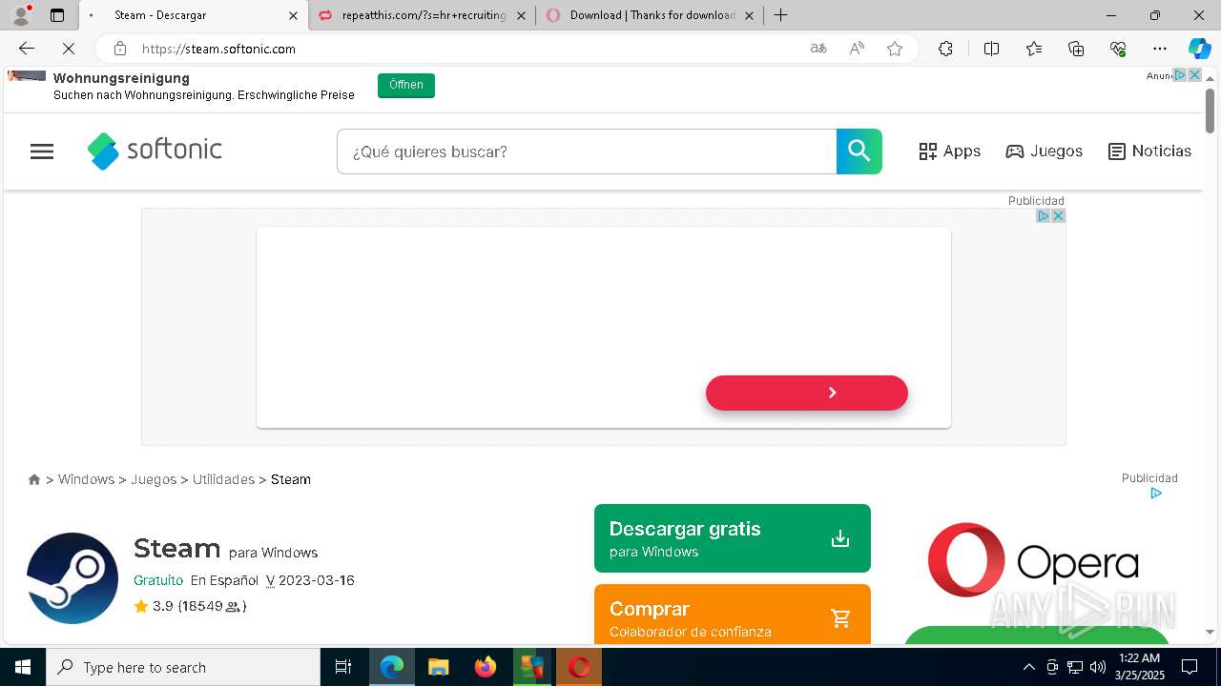
Task: Click the AdChoices icon on banner ad
Action: 1044,216
